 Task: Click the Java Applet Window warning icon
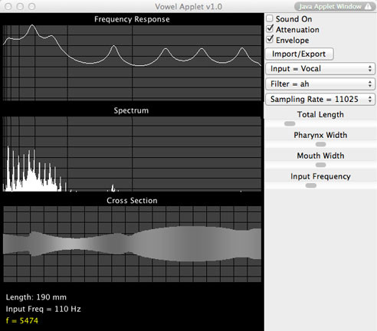(x=368, y=6)
